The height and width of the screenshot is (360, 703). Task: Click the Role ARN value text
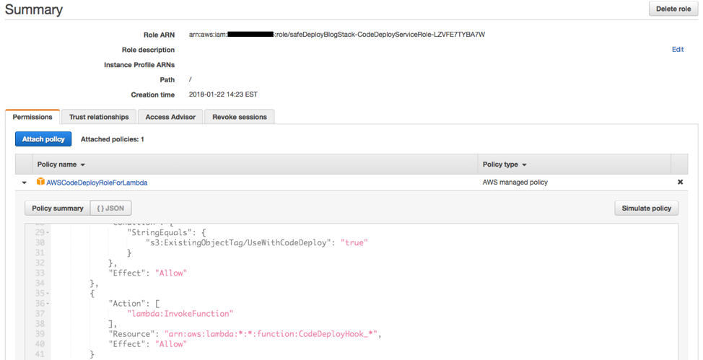tap(337, 35)
